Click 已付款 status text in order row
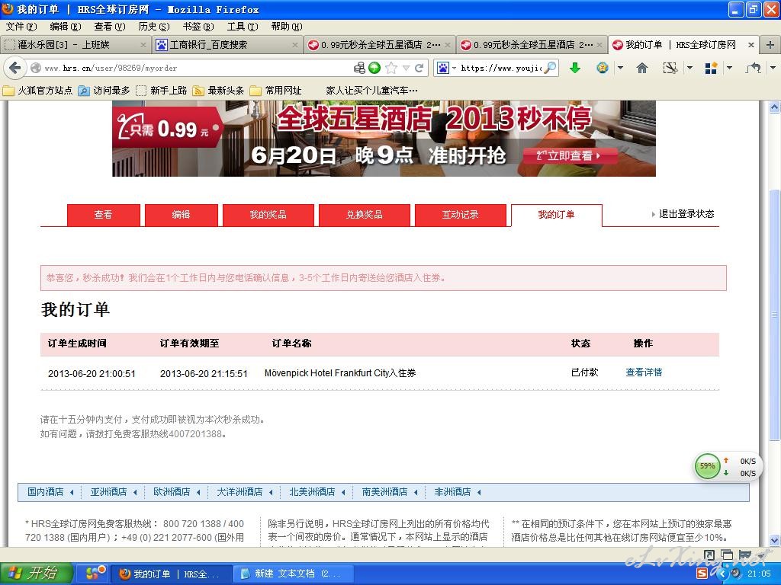The width and height of the screenshot is (781, 585). (x=584, y=372)
